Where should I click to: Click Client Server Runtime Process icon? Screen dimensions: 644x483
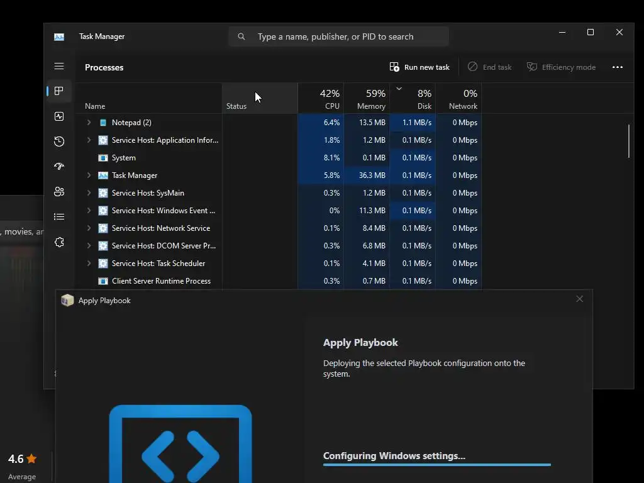[x=103, y=281]
